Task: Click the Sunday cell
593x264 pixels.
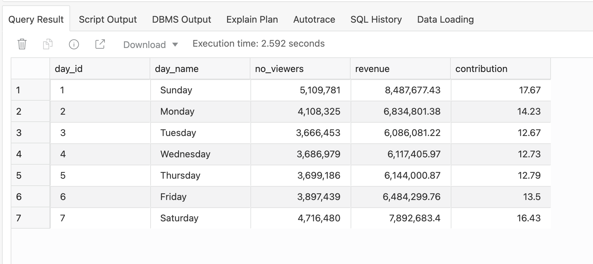Action: (x=200, y=90)
